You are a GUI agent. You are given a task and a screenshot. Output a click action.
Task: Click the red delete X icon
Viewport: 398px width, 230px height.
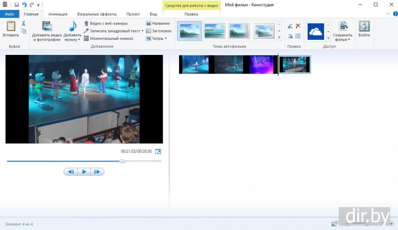(x=298, y=26)
